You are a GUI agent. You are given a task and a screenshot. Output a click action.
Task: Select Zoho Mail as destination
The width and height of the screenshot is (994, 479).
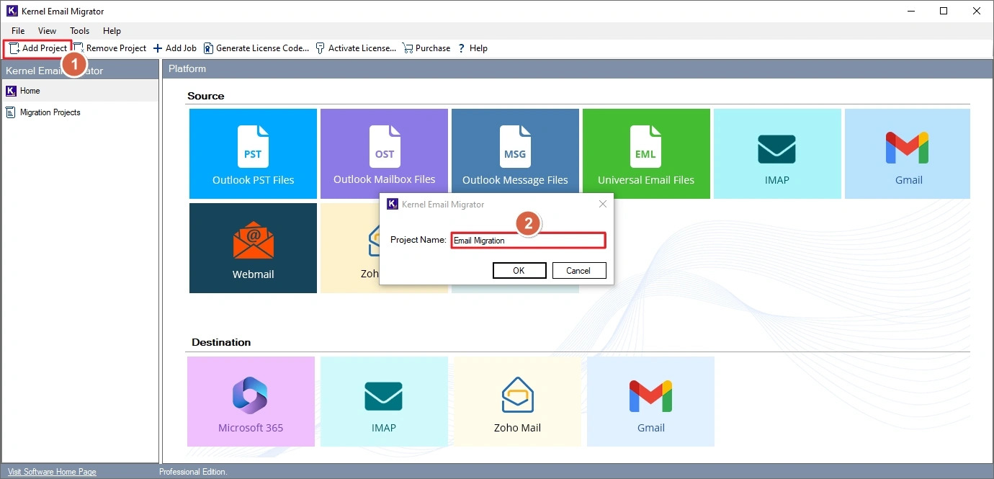pos(517,401)
